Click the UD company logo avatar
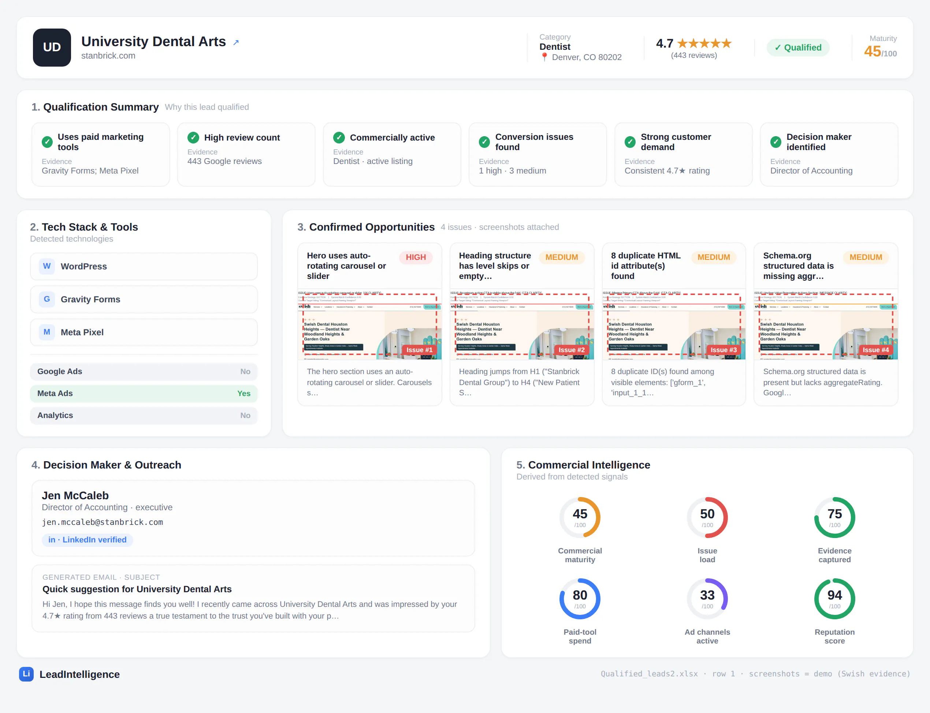Screen dimensions: 930x713 click(52, 47)
